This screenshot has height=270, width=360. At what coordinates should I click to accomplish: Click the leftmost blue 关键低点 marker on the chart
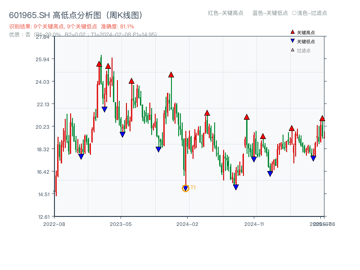pos(81,155)
